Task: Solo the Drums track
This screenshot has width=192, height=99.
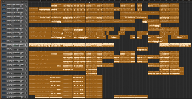Action: tap(9, 30)
